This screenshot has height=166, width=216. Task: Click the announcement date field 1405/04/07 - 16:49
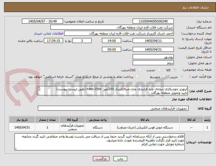(42, 21)
